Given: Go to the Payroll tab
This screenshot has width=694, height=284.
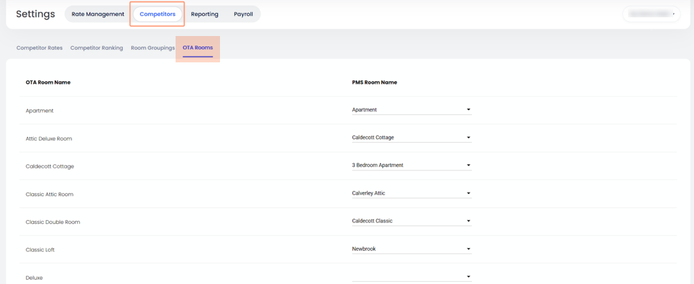Looking at the screenshot, I should [x=243, y=14].
